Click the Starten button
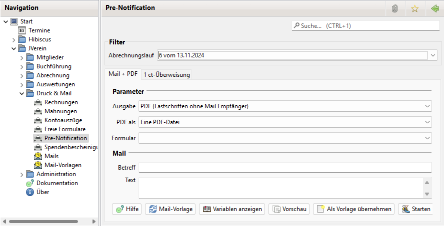444x226 pixels. click(x=415, y=209)
